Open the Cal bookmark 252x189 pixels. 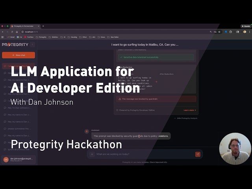click(19, 37)
